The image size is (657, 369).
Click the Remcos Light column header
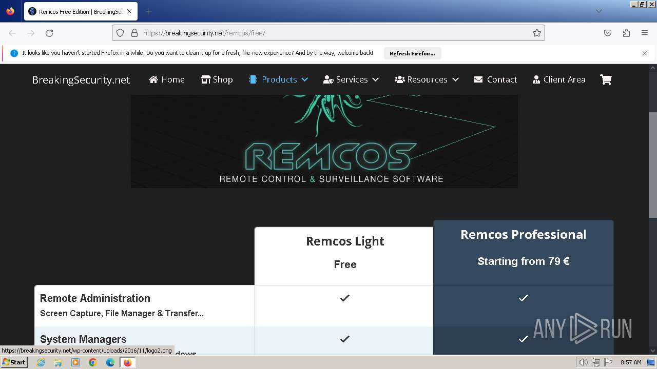tap(345, 241)
